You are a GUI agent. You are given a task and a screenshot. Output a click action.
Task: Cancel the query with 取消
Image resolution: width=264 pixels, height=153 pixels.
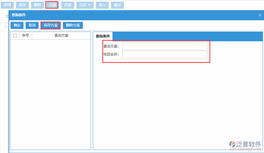coord(32,25)
